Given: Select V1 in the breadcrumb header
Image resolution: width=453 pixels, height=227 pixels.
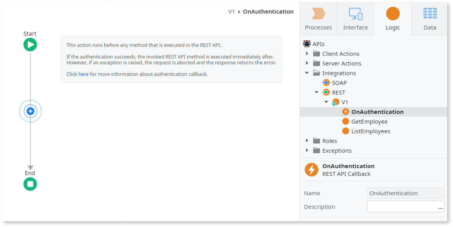Looking at the screenshot, I should (231, 12).
